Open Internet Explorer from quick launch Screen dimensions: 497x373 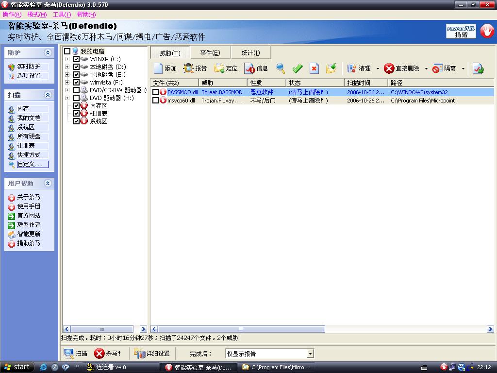(43, 367)
